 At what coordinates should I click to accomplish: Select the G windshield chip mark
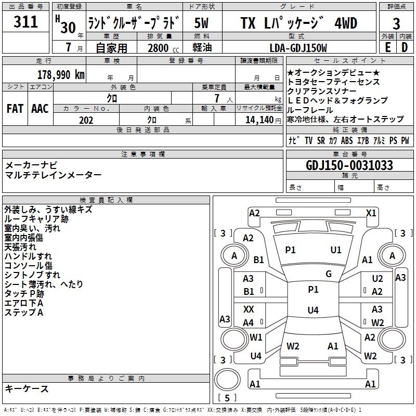(329, 274)
